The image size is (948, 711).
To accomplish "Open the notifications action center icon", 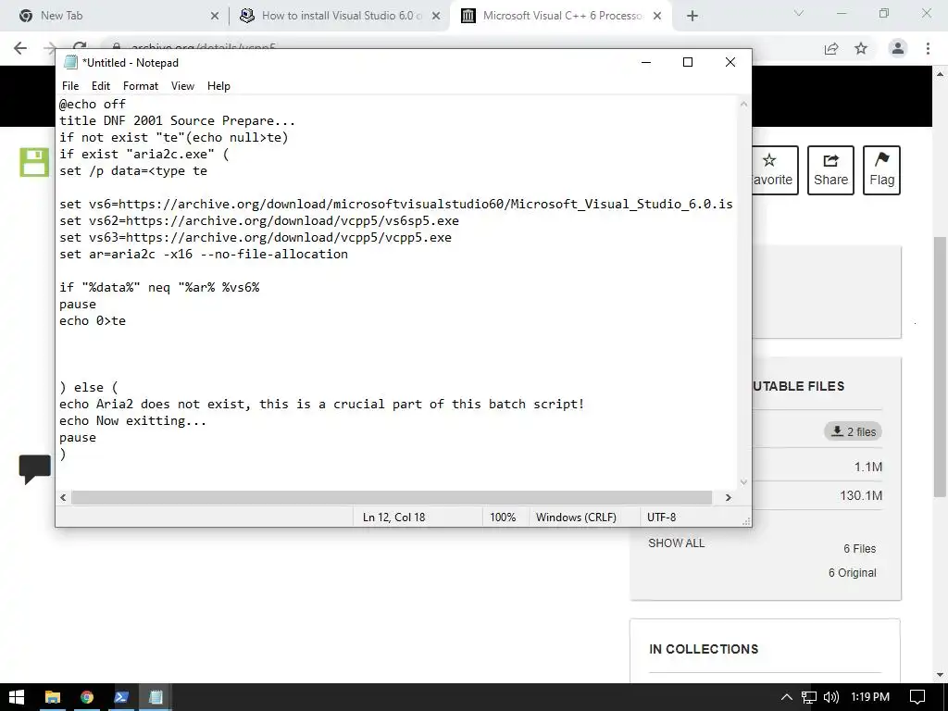I will tap(917, 697).
